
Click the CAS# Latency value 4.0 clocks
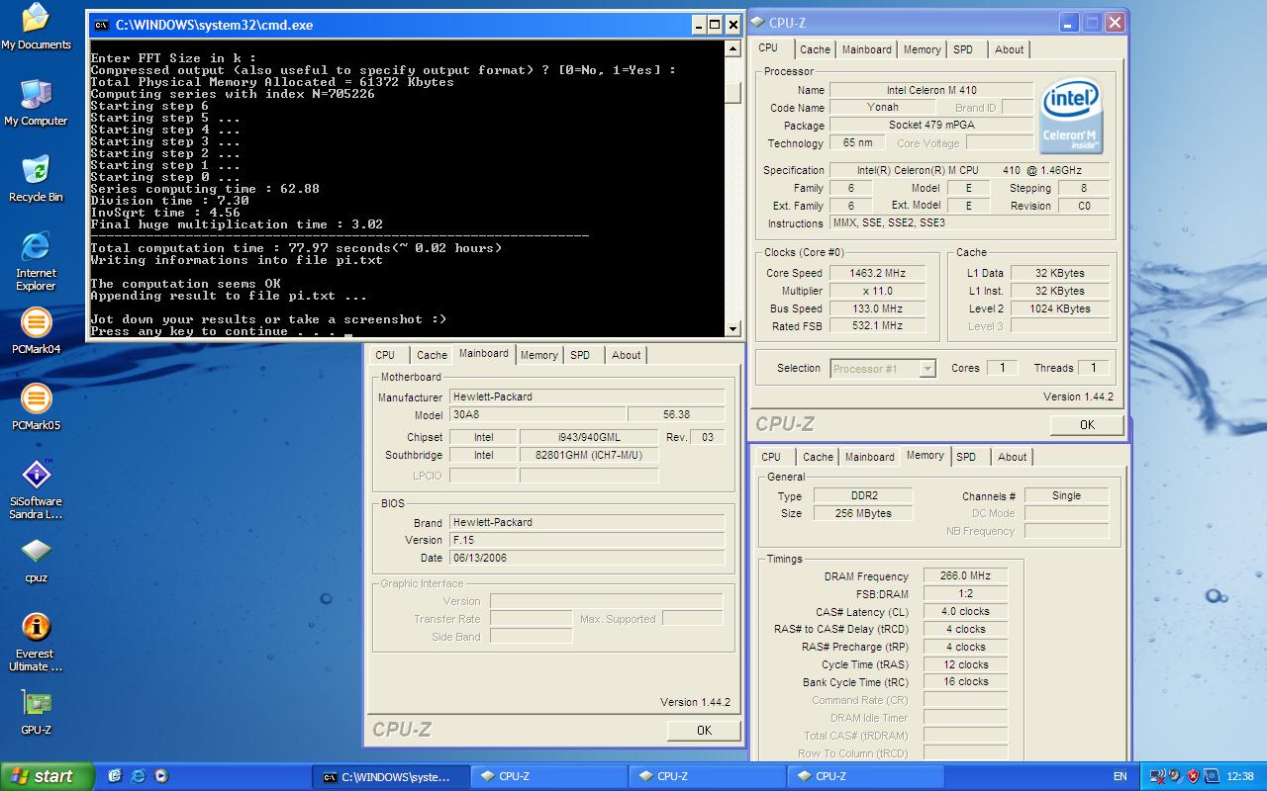pos(965,612)
